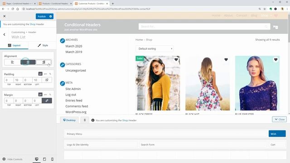Select Logo & Site Identity builder item
Image resolution: width=290 pixels, height=163 pixels.
101,144
